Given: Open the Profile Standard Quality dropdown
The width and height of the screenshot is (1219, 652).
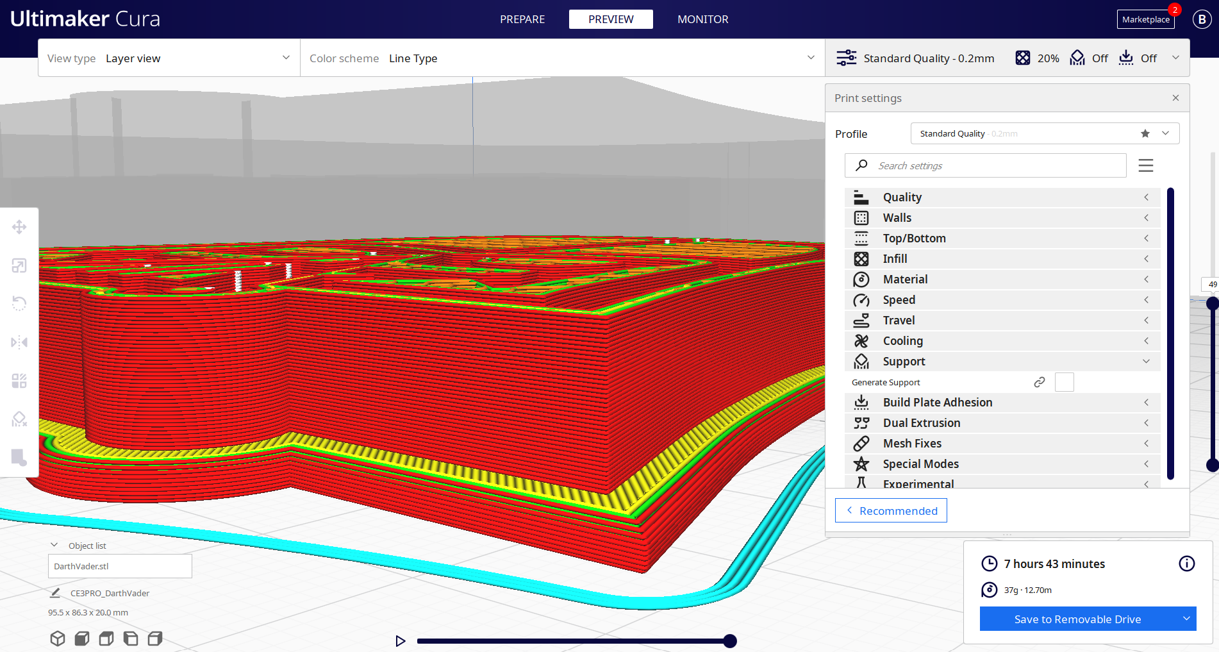Looking at the screenshot, I should [x=1045, y=133].
